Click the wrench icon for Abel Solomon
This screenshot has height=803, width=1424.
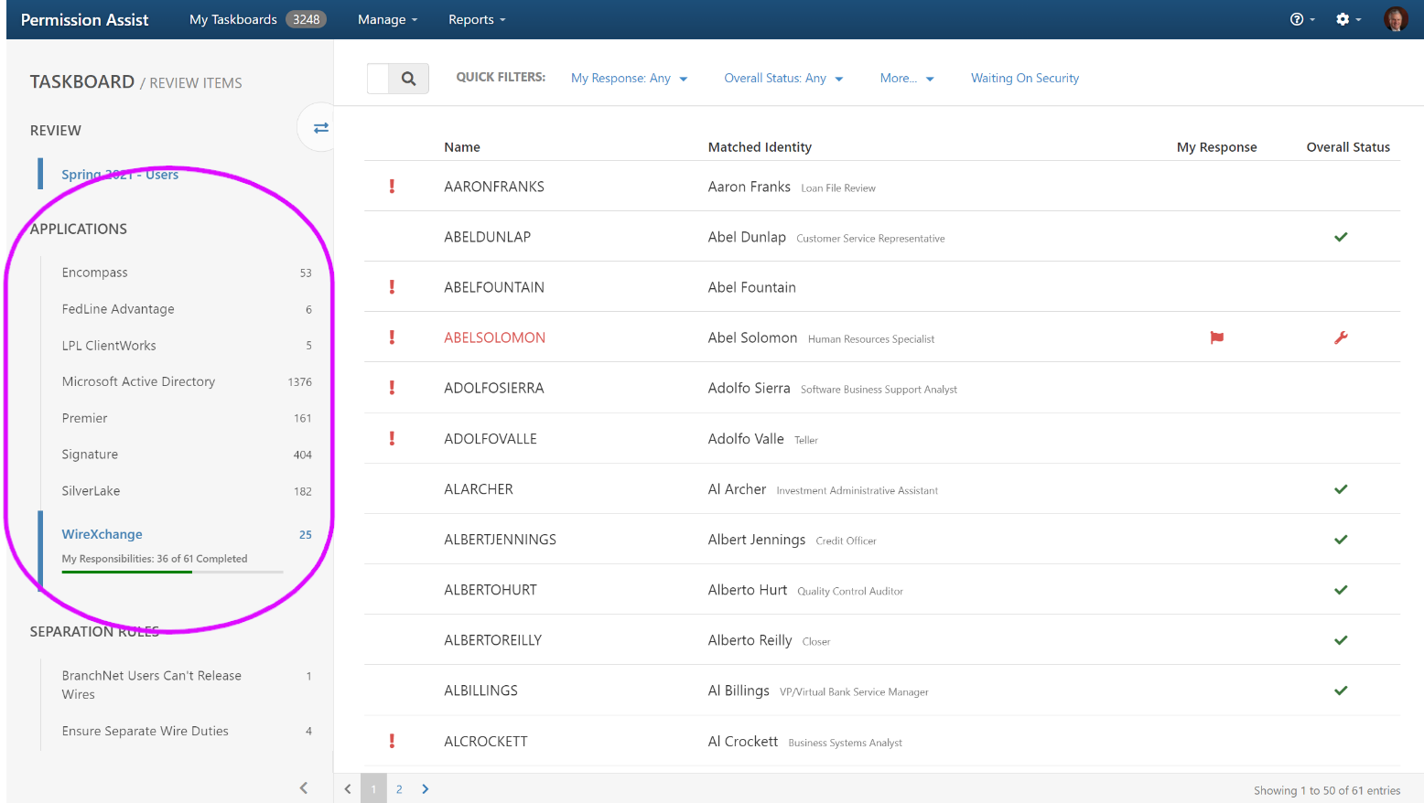click(x=1341, y=337)
